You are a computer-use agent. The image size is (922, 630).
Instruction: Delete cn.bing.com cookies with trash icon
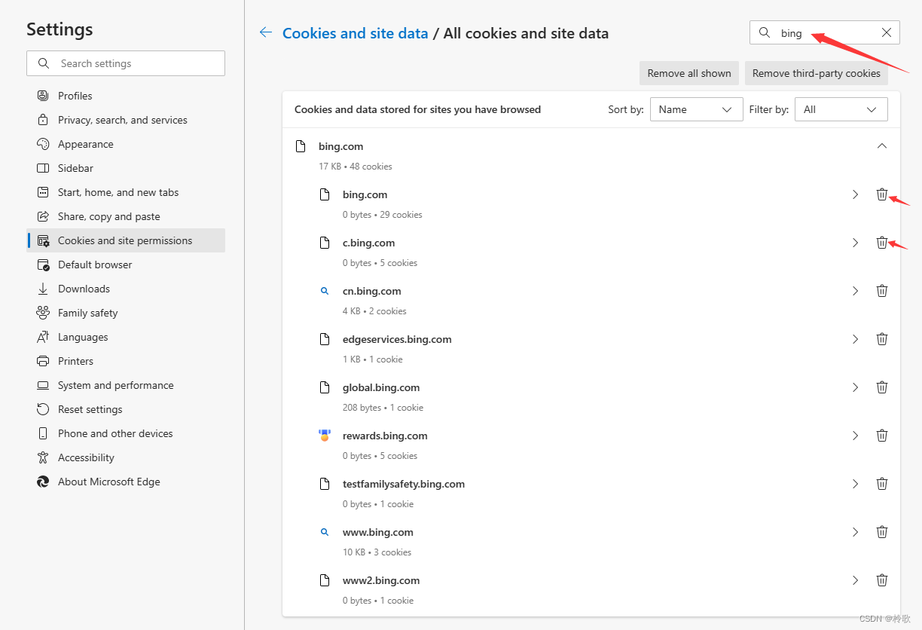click(882, 291)
